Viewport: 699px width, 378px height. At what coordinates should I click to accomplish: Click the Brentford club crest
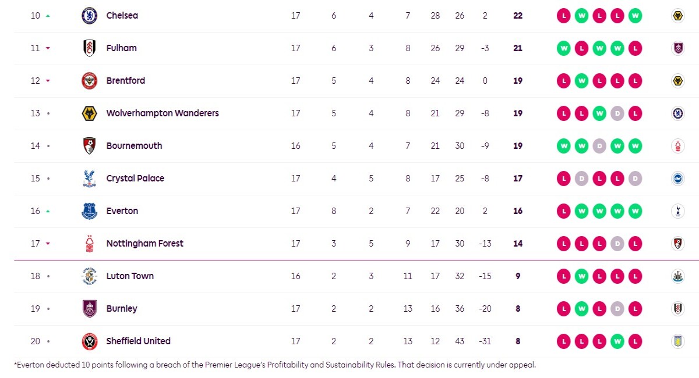tap(89, 81)
